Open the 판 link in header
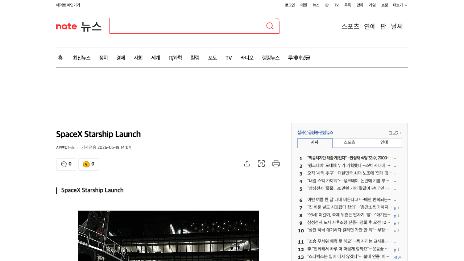Viewport: 464px width, 261px height. tap(383, 26)
